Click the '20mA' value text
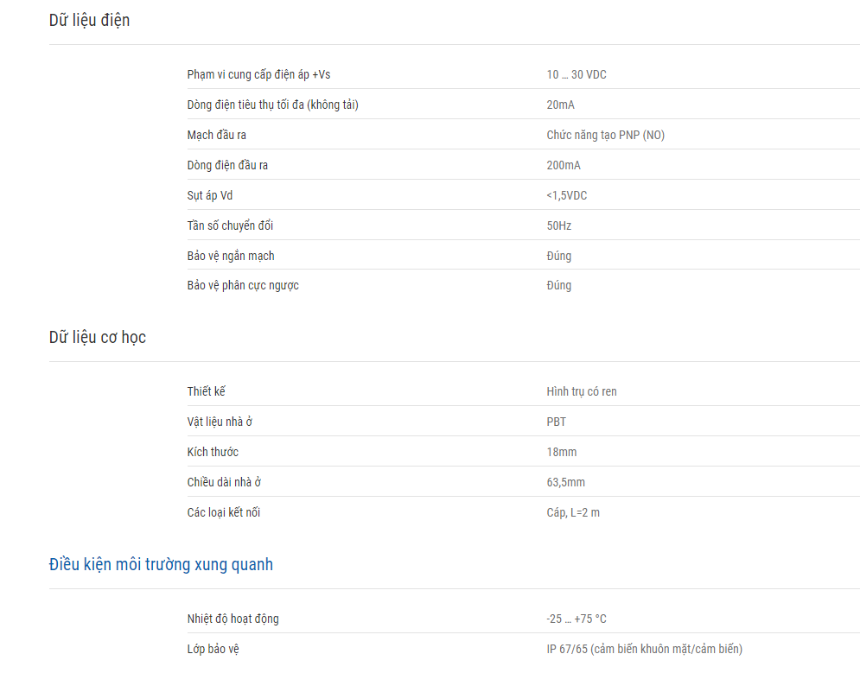860x673 pixels. [560, 105]
